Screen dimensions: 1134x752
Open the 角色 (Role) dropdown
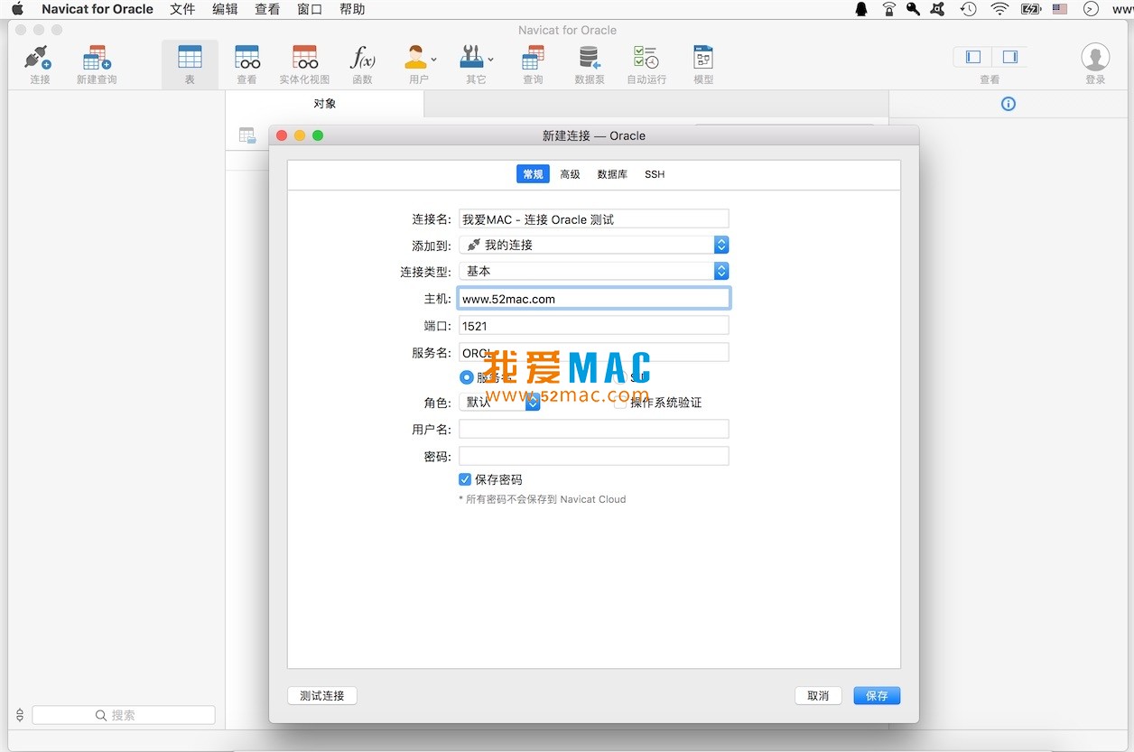pyautogui.click(x=532, y=402)
